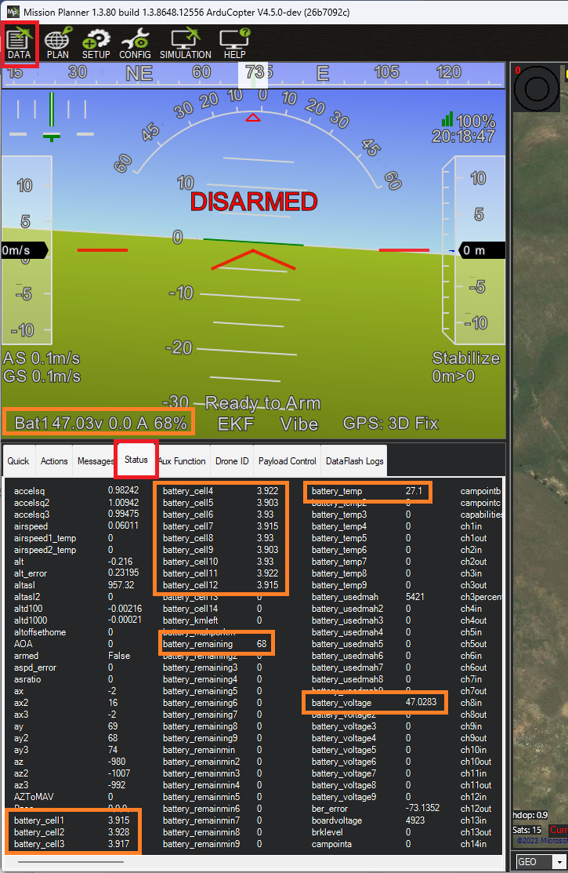Click the green telemetry signal bars icon

pos(447,119)
